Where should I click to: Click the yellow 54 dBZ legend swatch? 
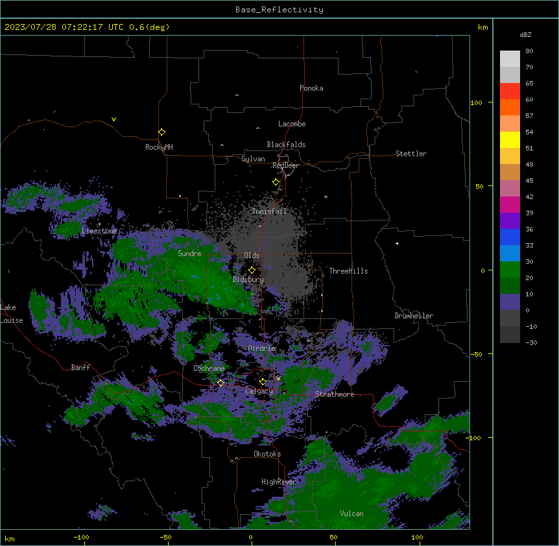point(510,139)
